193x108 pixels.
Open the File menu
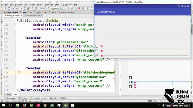2,5
